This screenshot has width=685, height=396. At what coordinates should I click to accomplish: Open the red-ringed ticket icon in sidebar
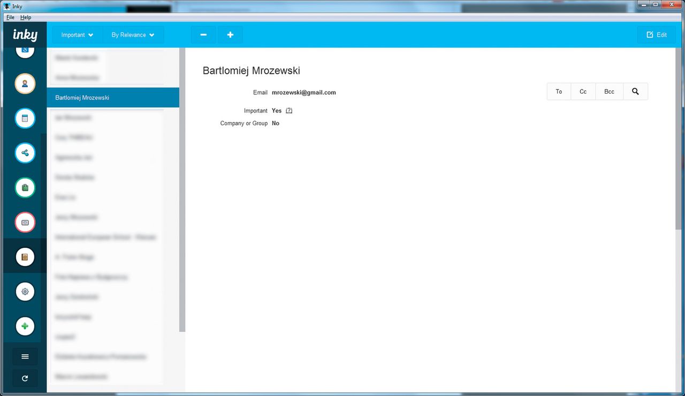[25, 223]
